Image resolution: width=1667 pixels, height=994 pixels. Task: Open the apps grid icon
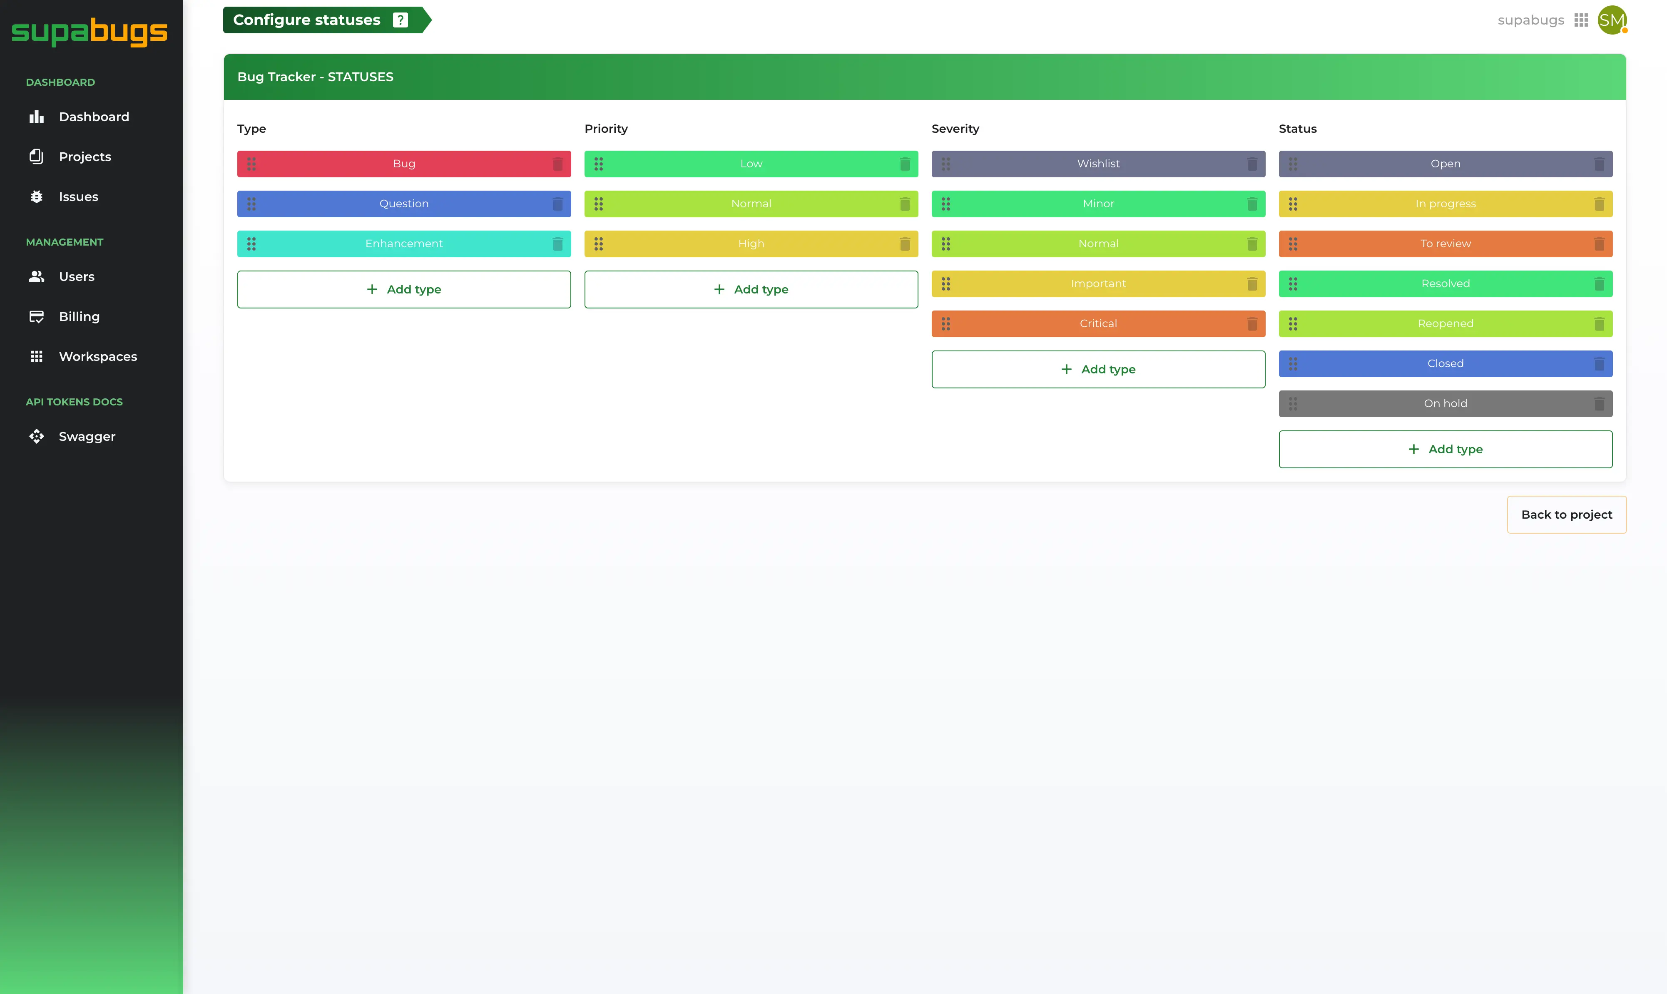tap(1581, 20)
